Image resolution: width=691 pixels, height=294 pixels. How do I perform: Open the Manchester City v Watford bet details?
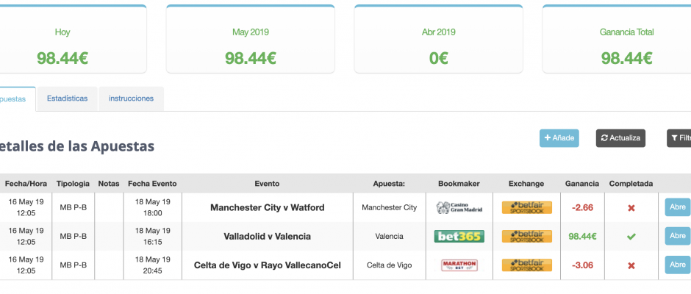tap(678, 207)
